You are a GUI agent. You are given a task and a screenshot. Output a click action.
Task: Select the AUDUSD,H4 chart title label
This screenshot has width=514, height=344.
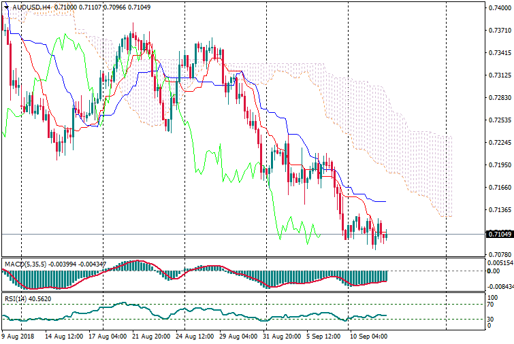(x=31, y=7)
